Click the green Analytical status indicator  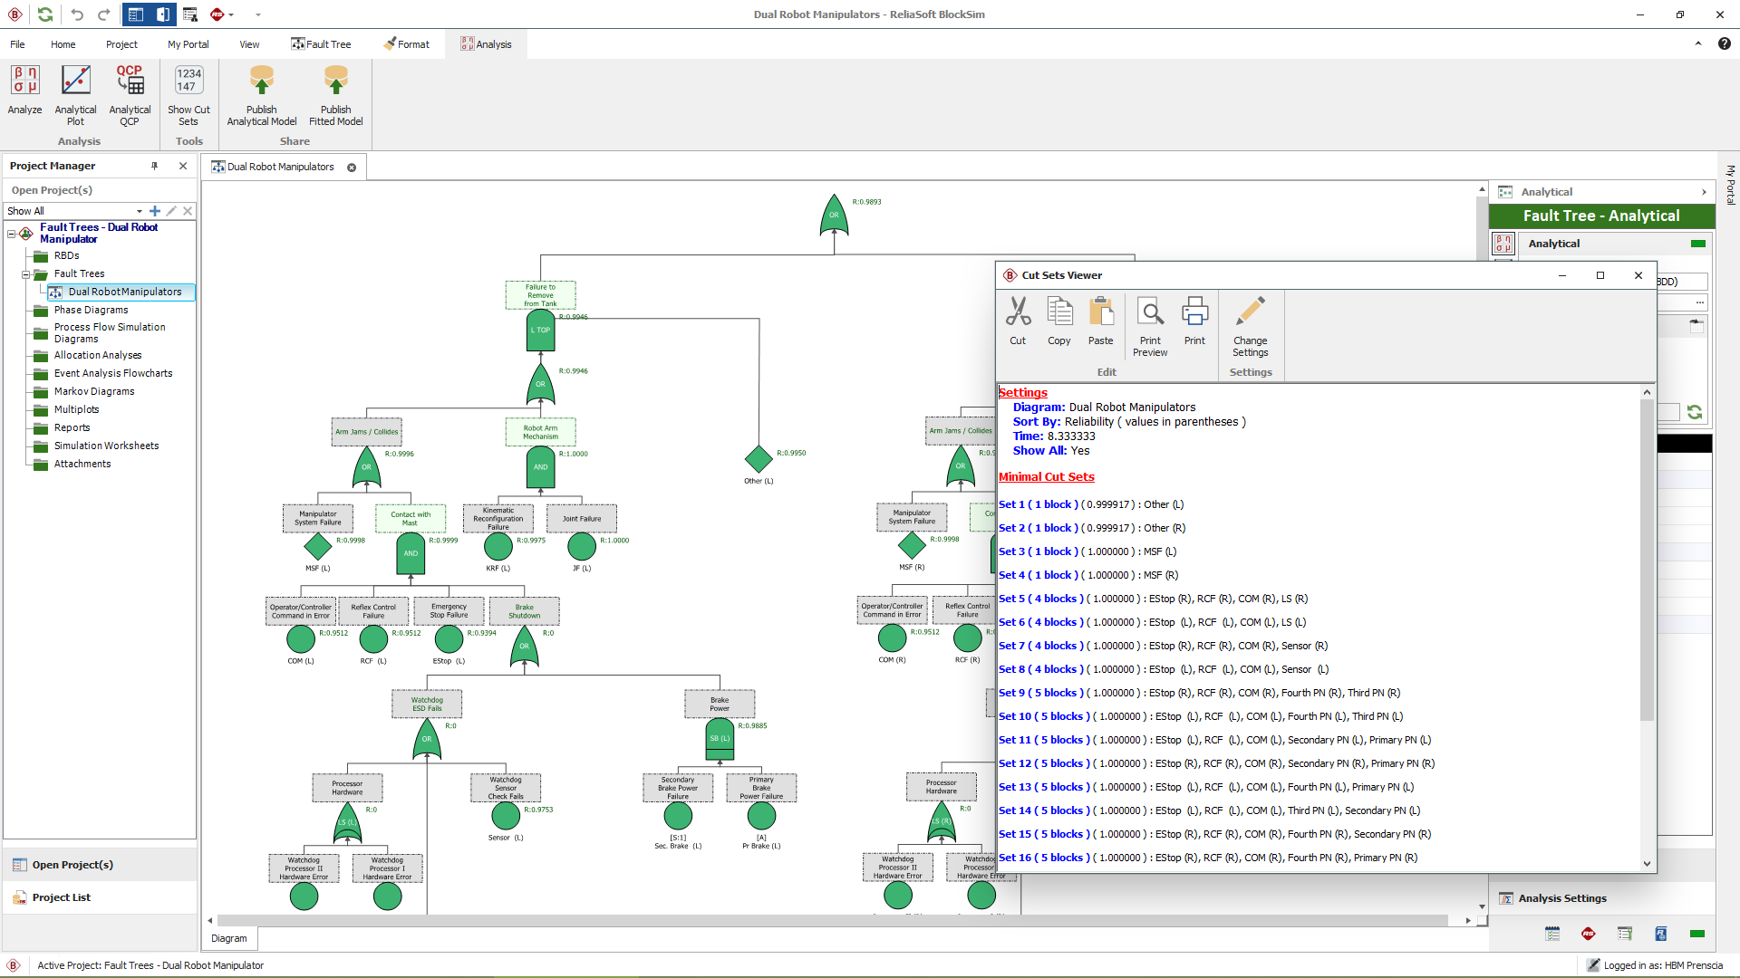[x=1697, y=244]
